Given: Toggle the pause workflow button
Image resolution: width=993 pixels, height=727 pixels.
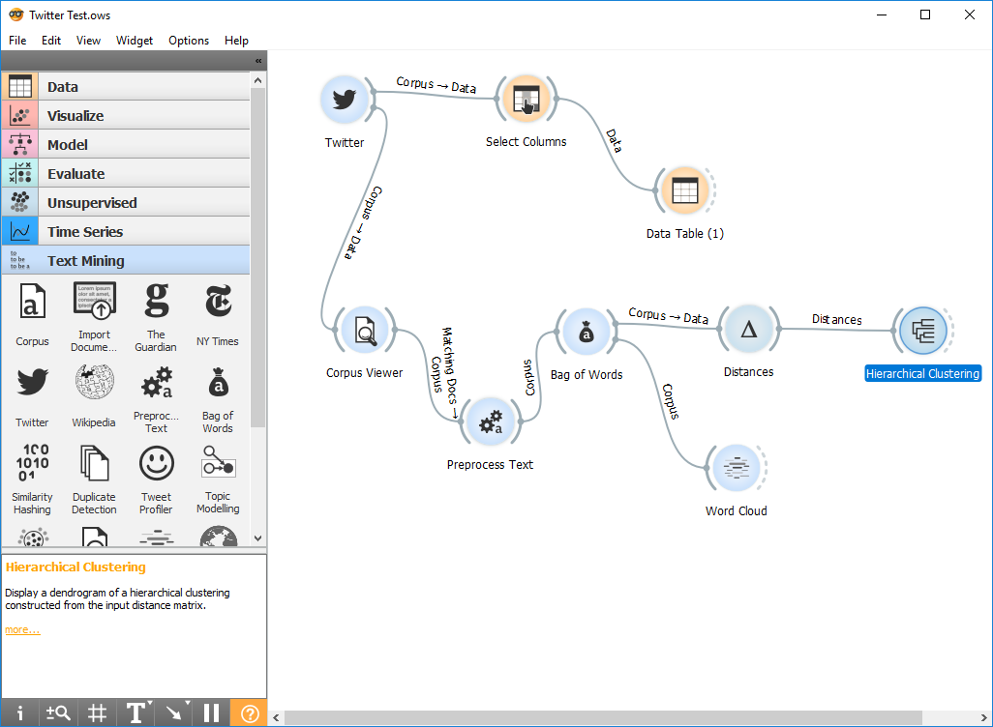Looking at the screenshot, I should [211, 713].
